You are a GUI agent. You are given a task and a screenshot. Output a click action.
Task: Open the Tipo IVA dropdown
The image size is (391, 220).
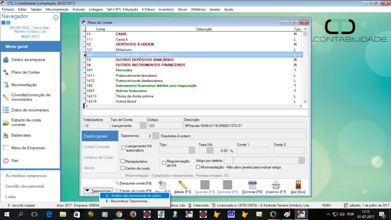click(x=192, y=150)
